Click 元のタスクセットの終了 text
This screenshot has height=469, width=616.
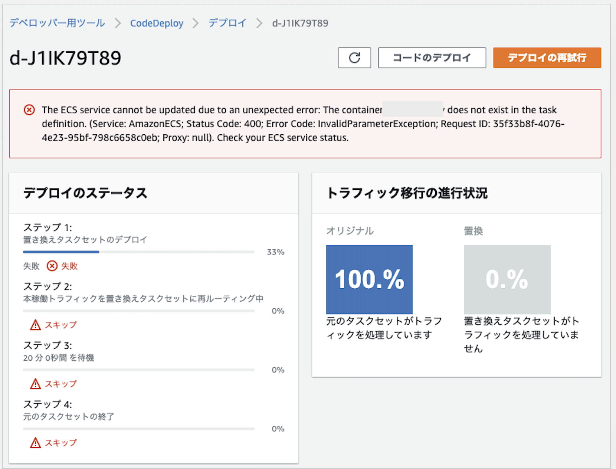coord(69,417)
